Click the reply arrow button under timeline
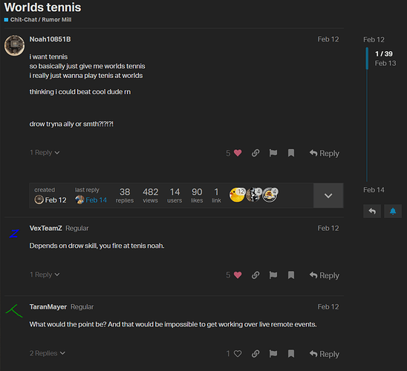The width and height of the screenshot is (407, 371). [x=372, y=211]
